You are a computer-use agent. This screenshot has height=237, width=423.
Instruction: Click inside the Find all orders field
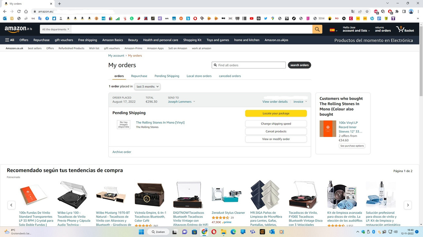249,65
